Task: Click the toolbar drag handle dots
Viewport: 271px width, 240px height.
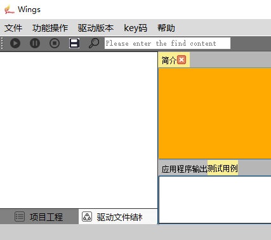Action: tap(2, 43)
